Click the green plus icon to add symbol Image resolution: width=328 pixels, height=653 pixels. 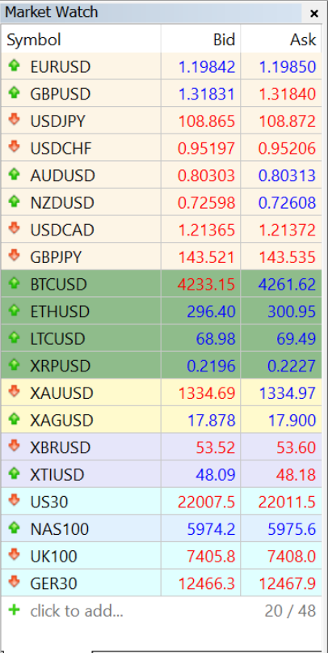[x=14, y=611]
